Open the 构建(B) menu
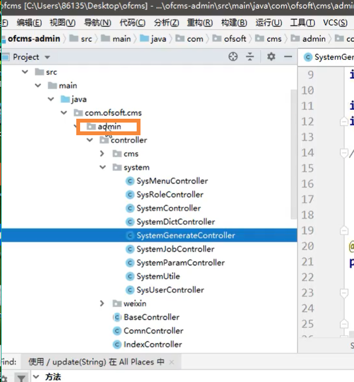 coord(234,23)
